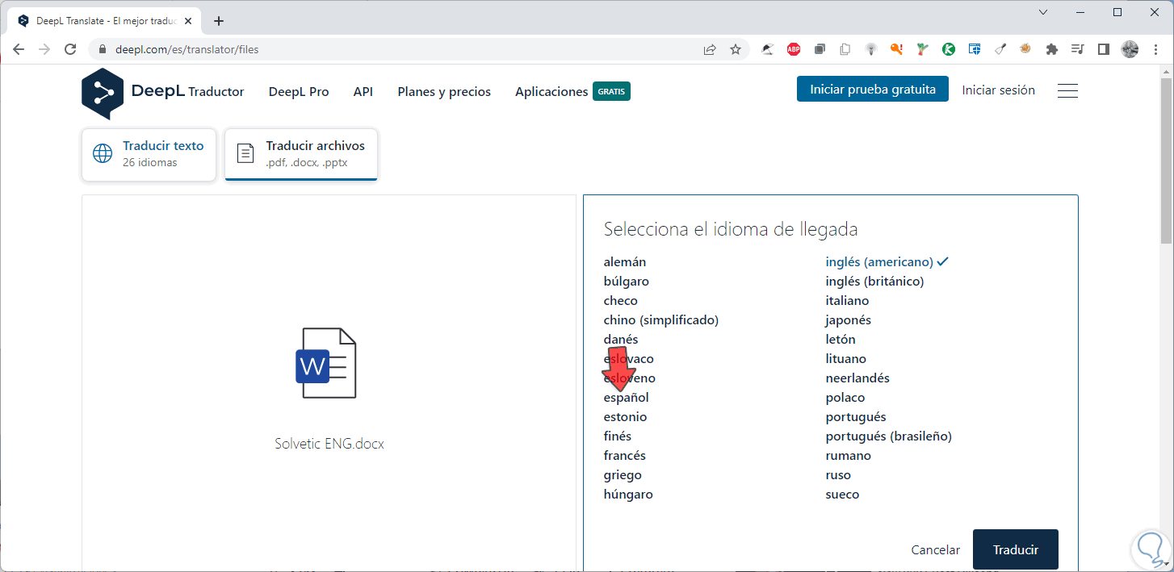Open a new browser tab
This screenshot has height=572, width=1174.
[x=218, y=21]
